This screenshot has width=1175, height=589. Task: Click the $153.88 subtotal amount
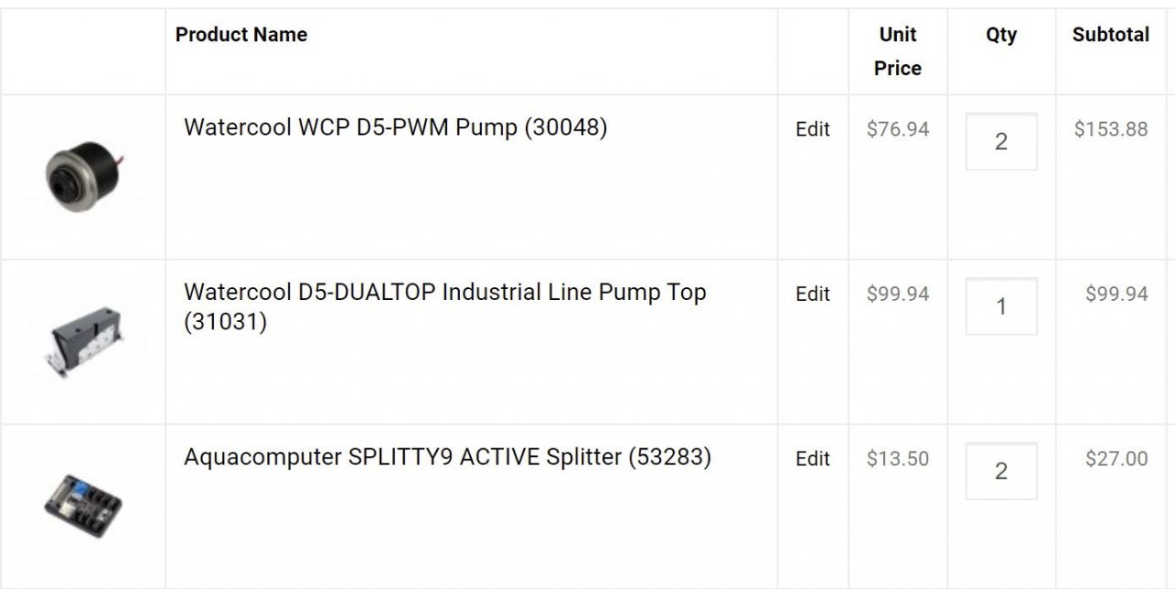1111,129
